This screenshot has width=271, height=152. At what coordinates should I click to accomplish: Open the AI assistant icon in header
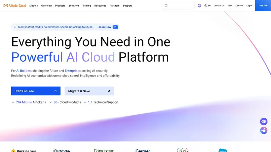[199, 6]
